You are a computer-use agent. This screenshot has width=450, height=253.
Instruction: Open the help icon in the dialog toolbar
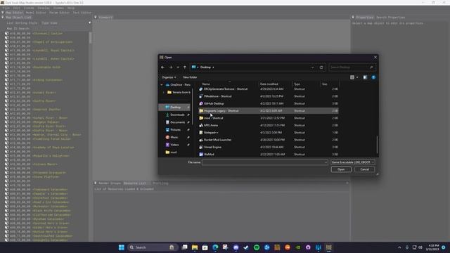[373, 77]
